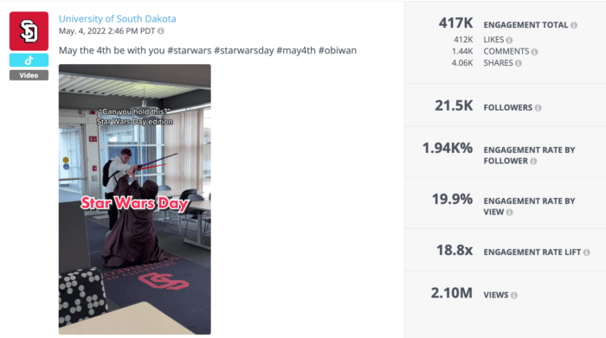Click the TikTok channel icon badge
The image size is (606, 338).
click(x=29, y=61)
